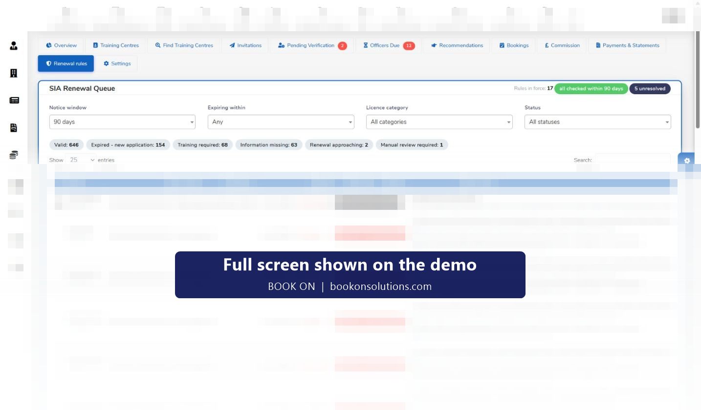Open the Pending Verification tab
This screenshot has height=410, width=701.
(312, 45)
